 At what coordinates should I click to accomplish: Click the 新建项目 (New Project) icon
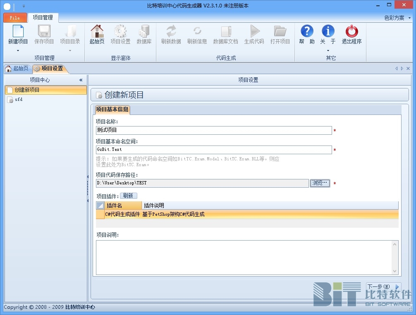[18, 31]
